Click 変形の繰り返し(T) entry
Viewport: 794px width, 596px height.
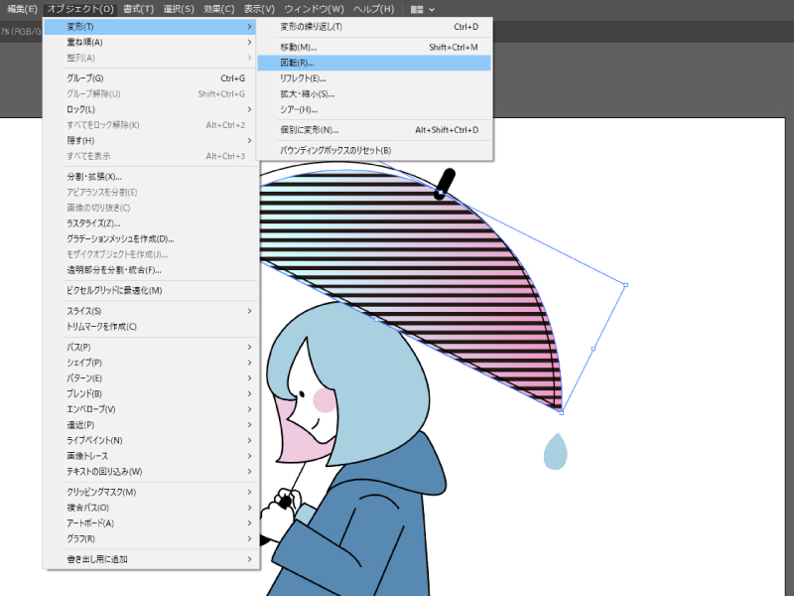312,27
